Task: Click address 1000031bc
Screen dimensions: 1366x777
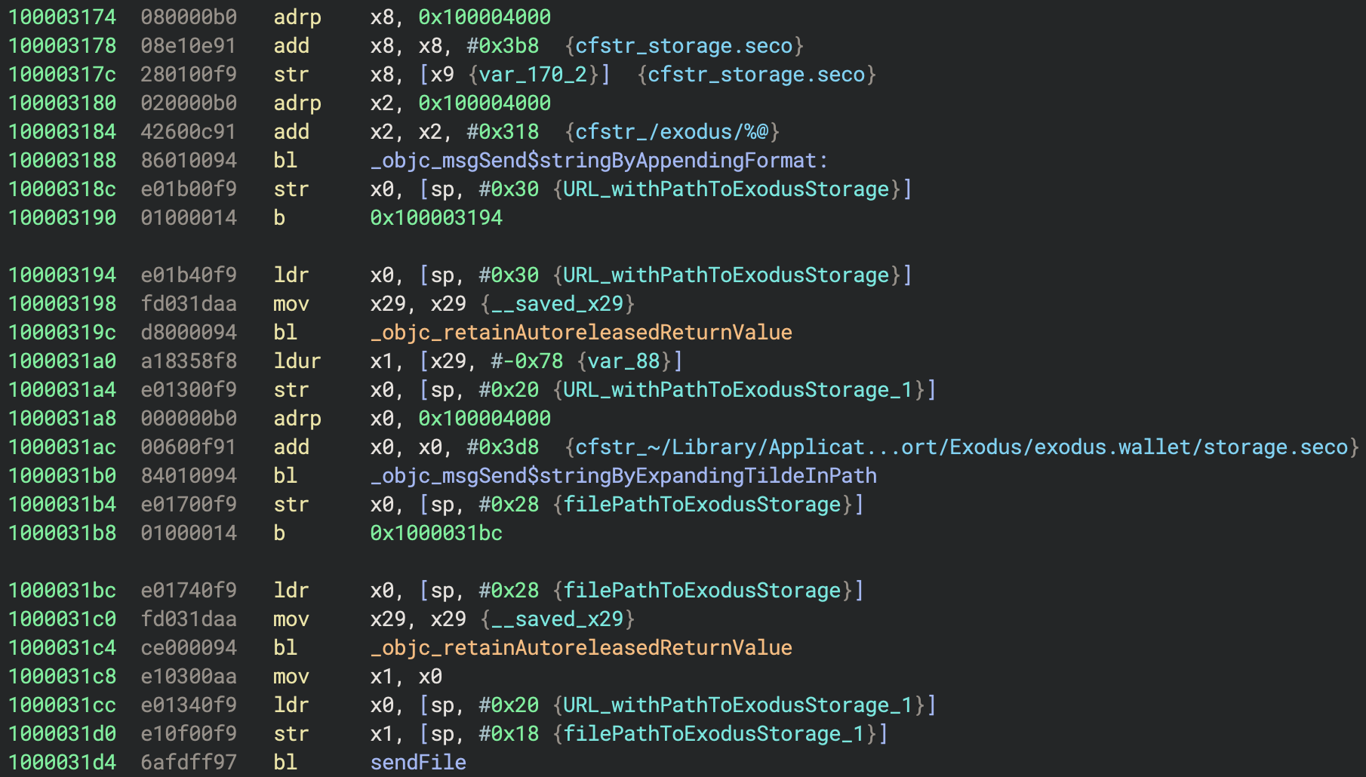Action: (62, 590)
